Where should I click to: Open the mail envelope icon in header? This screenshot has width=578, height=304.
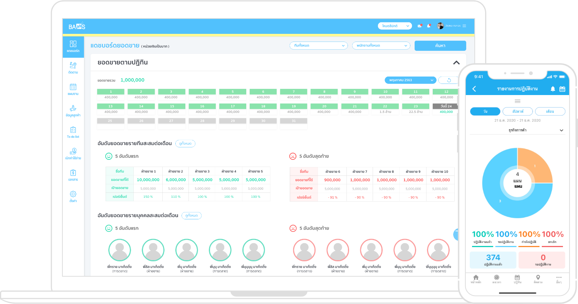420,26
